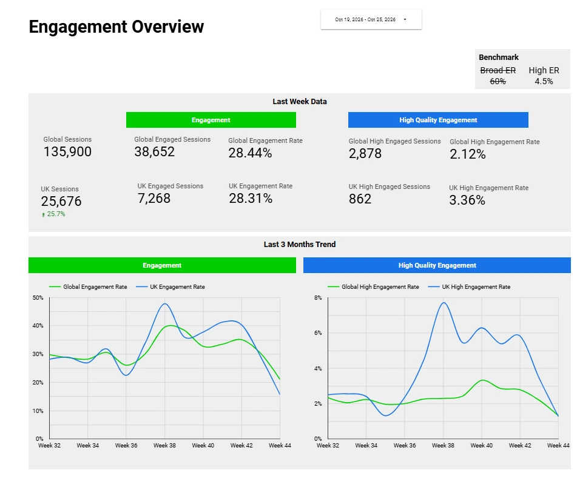Click the Global Engaged Sessions label
Viewport: 577px width, 482px height.
pyautogui.click(x=172, y=139)
